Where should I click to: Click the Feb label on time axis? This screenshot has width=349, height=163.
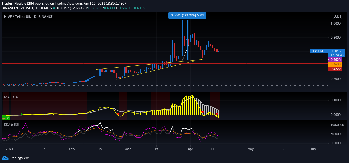pos(72,149)
